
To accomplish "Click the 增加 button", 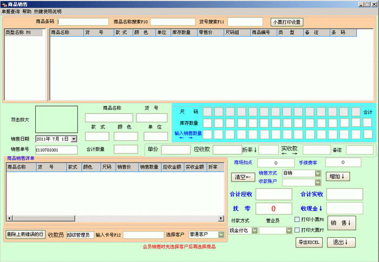I will [337, 177].
